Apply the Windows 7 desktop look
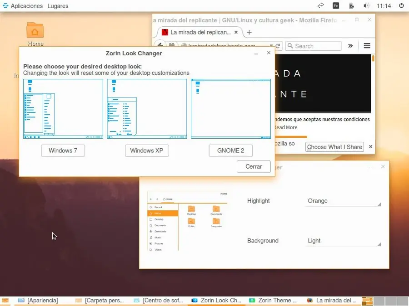The image size is (409, 306). click(63, 151)
